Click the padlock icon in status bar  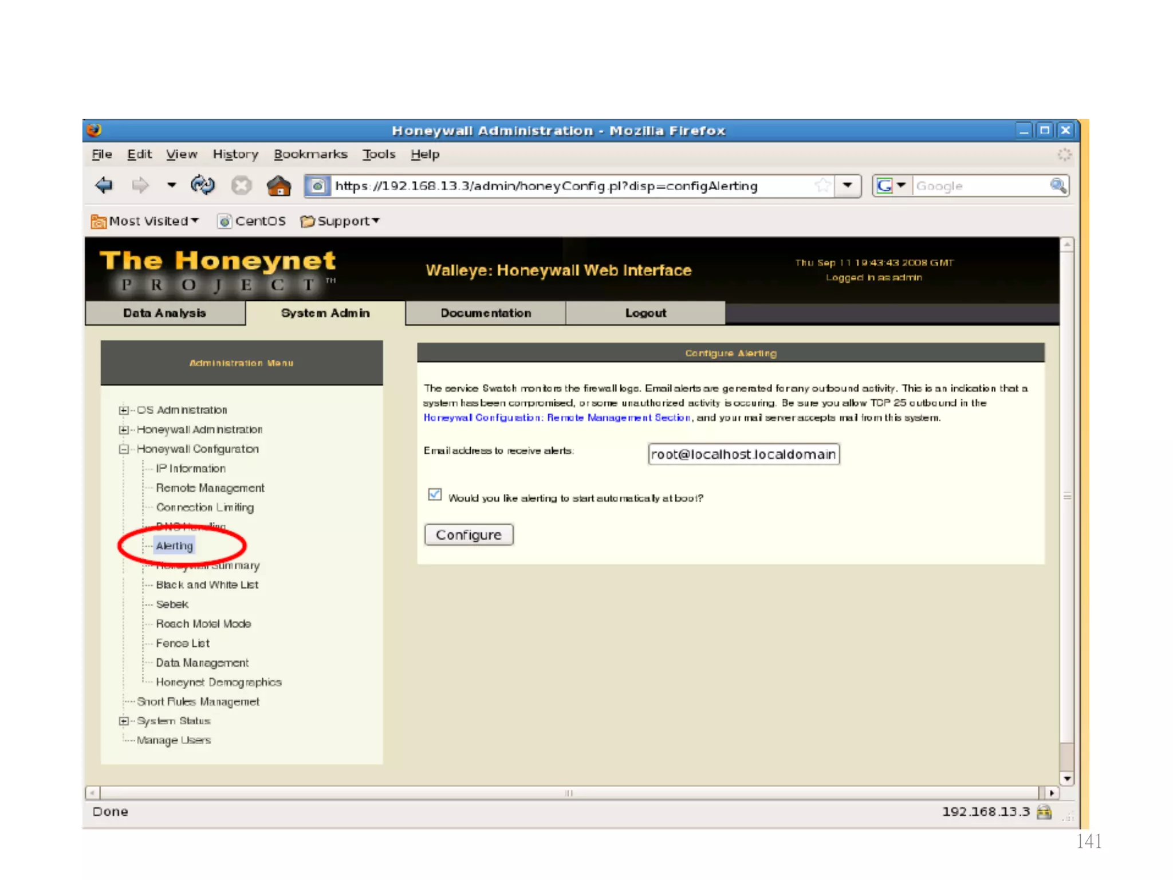1044,811
